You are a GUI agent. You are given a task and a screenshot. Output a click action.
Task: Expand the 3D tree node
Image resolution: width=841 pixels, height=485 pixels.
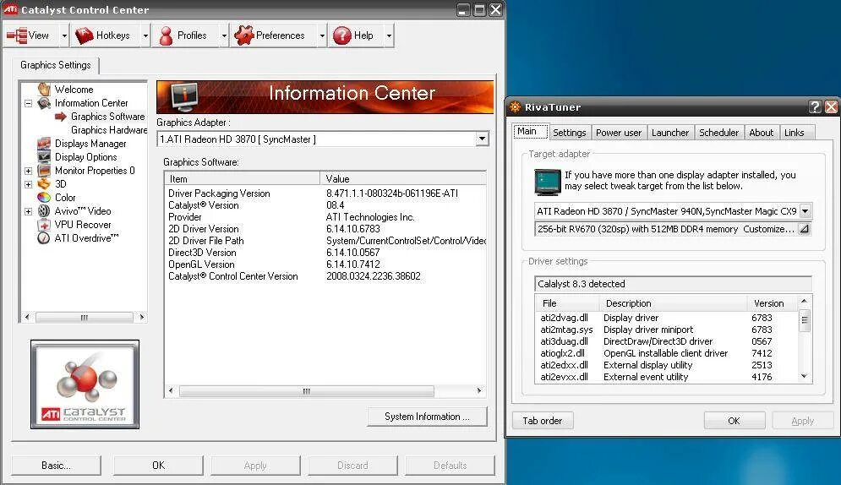point(29,184)
